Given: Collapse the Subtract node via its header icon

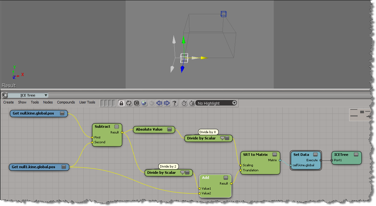Looking at the screenshot, I should (x=116, y=127).
